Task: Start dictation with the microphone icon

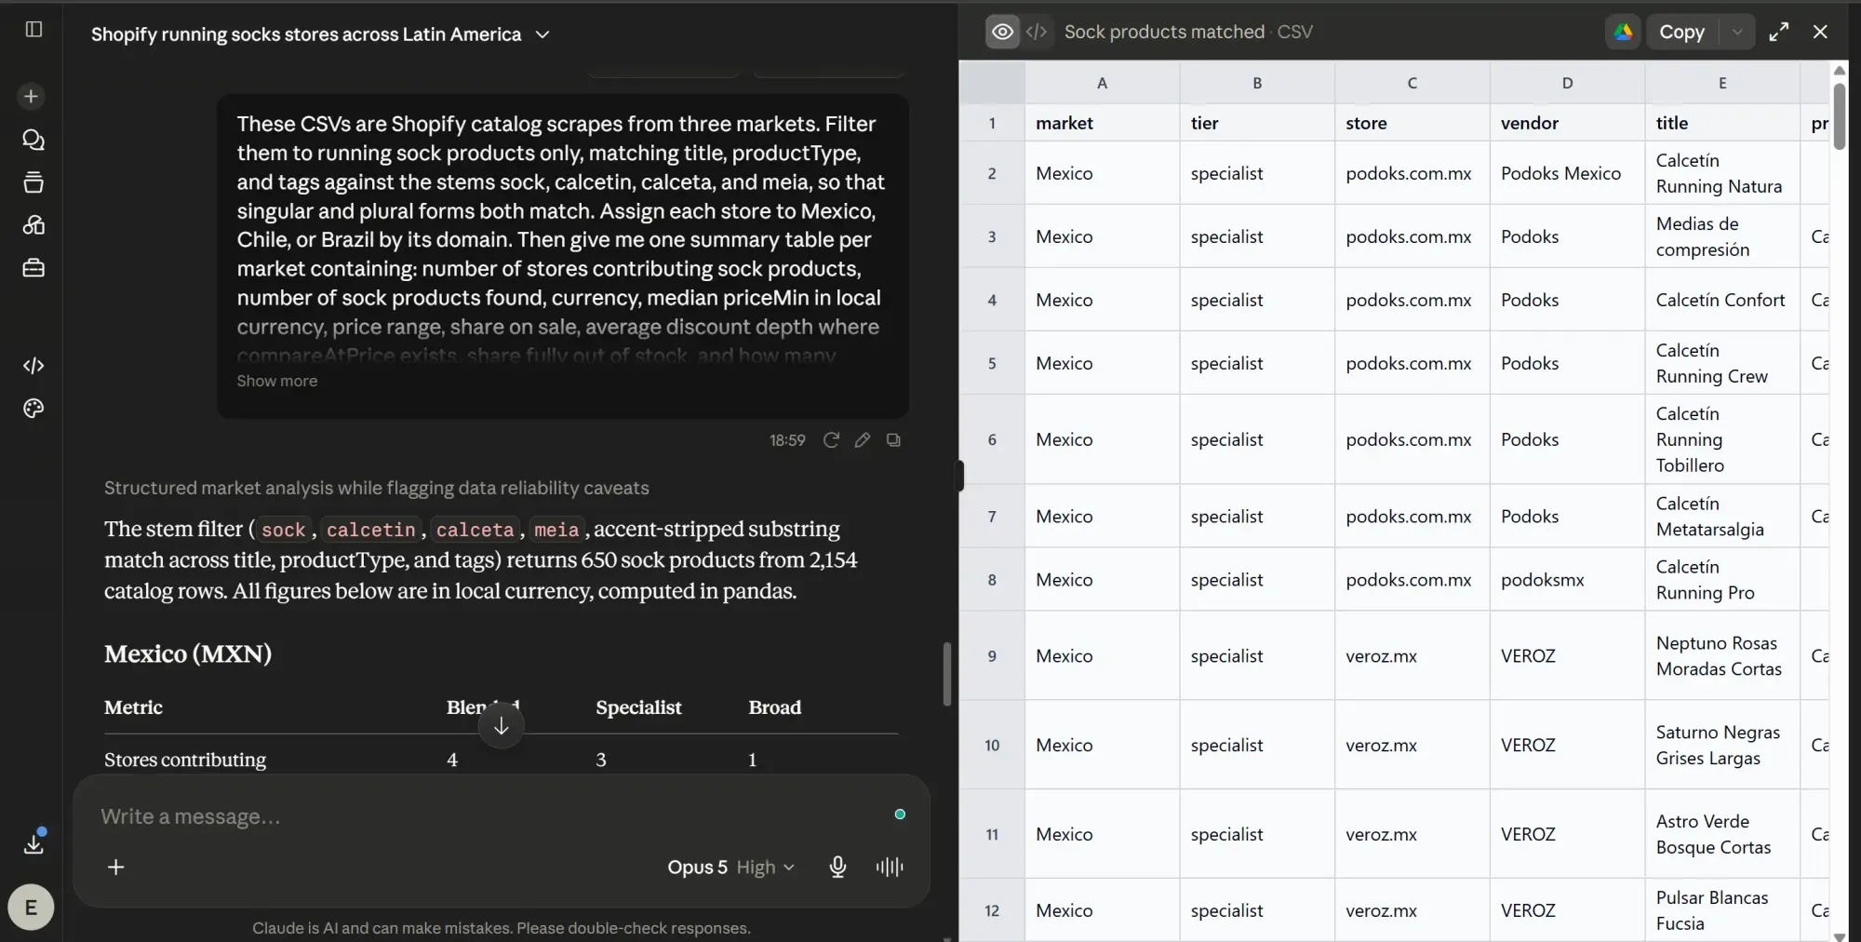Action: point(837,867)
